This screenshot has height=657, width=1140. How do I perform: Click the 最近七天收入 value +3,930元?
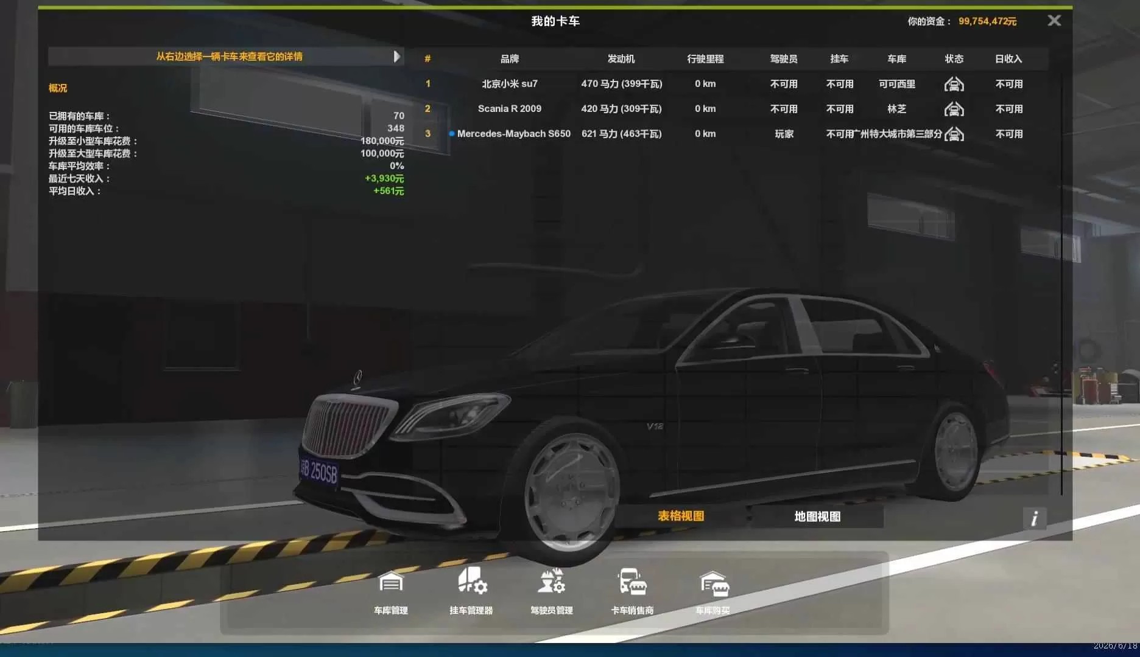click(384, 178)
